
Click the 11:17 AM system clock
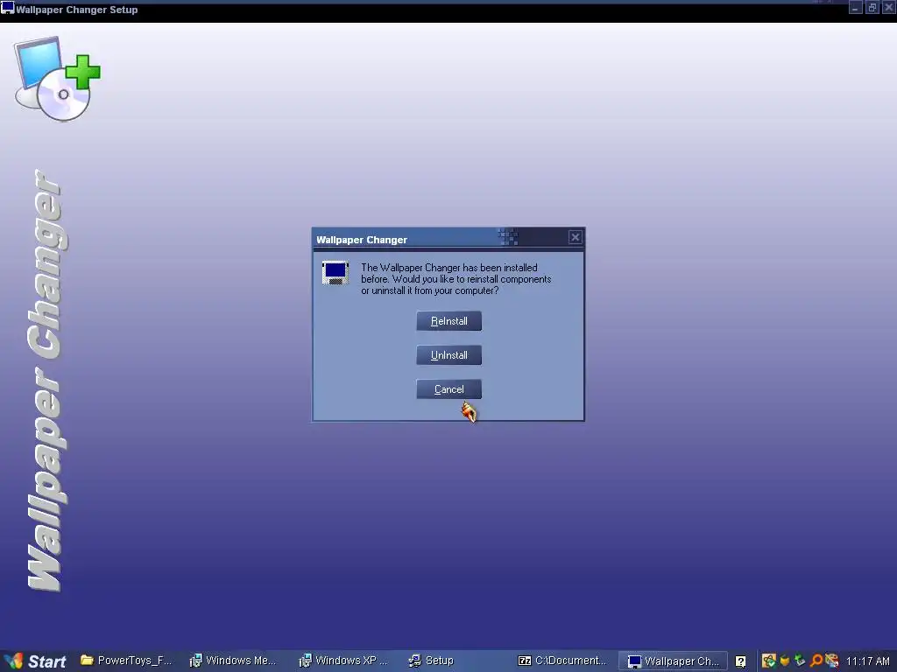tap(868, 661)
